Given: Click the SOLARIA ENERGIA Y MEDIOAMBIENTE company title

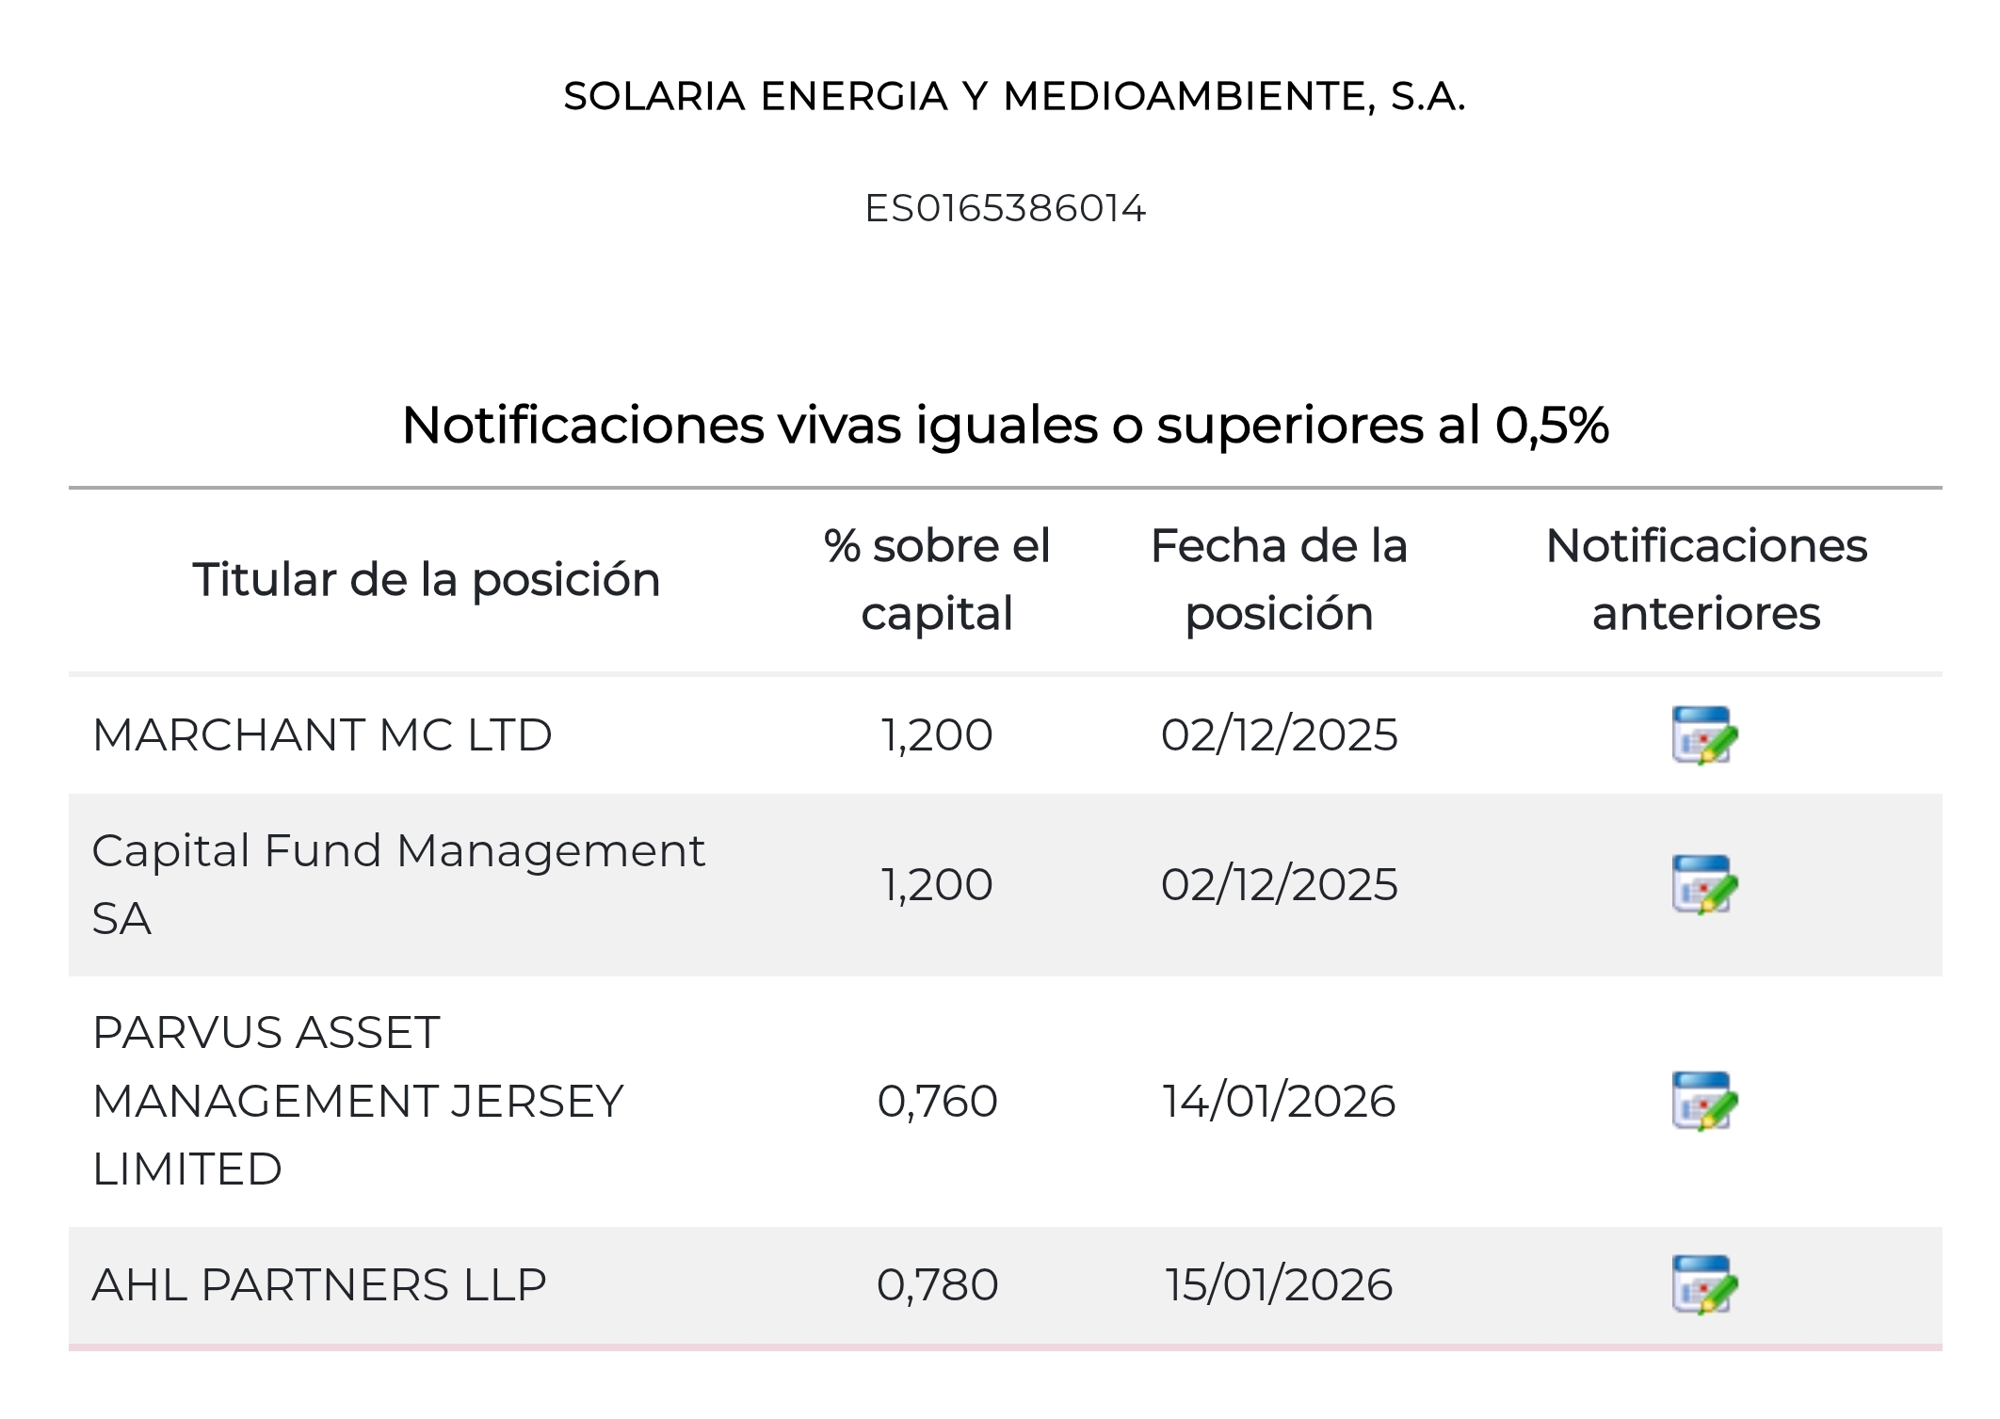Looking at the screenshot, I should (1014, 96).
